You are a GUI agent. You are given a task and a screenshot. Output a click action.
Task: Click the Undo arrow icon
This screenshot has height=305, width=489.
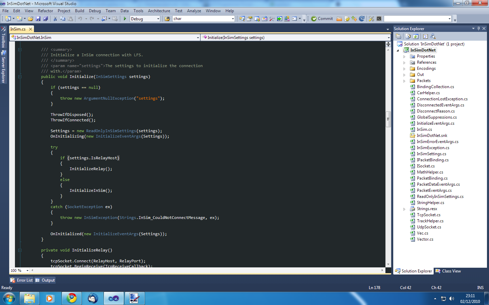click(80, 19)
